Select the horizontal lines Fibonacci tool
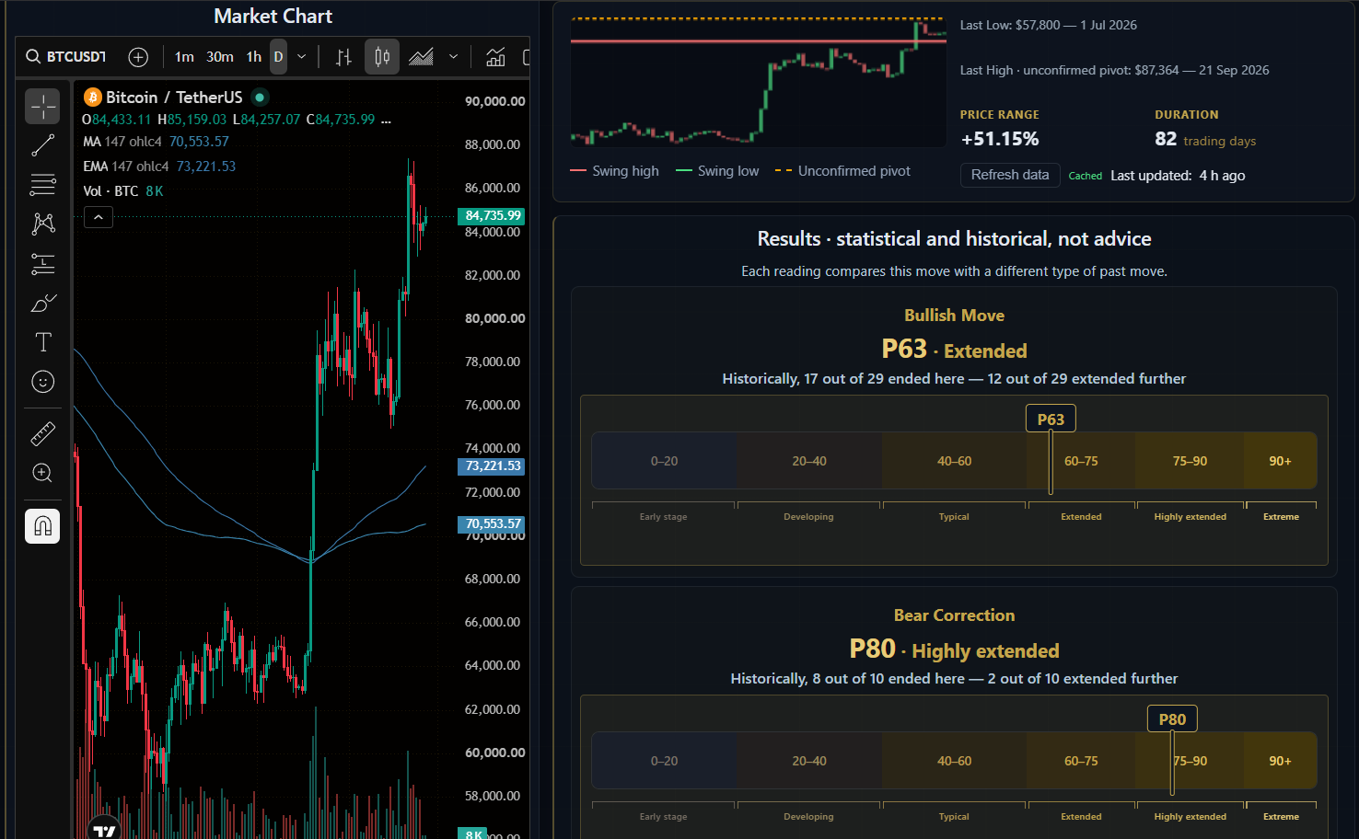Viewport: 1359px width, 839px height. pyautogui.click(x=42, y=185)
